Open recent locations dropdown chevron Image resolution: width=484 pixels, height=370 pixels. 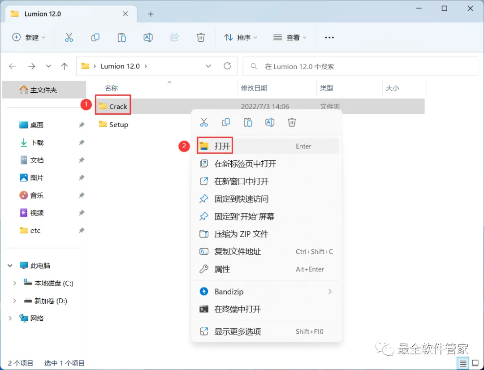click(48, 66)
